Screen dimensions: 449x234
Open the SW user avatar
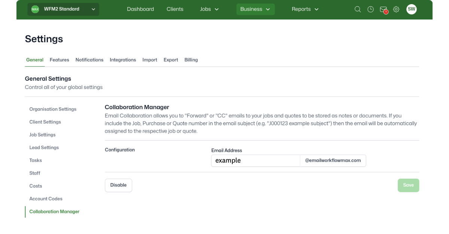(x=412, y=9)
